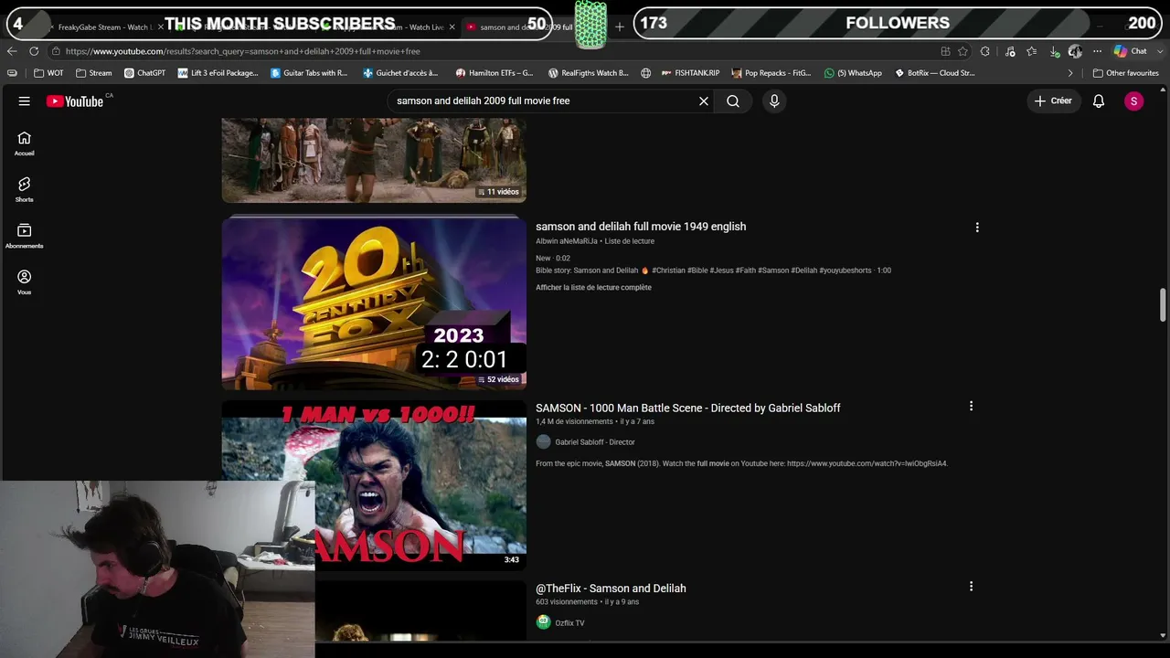Screen dimensions: 1170x658
Task: Open the WhatsApp bookmark
Action: coord(853,73)
